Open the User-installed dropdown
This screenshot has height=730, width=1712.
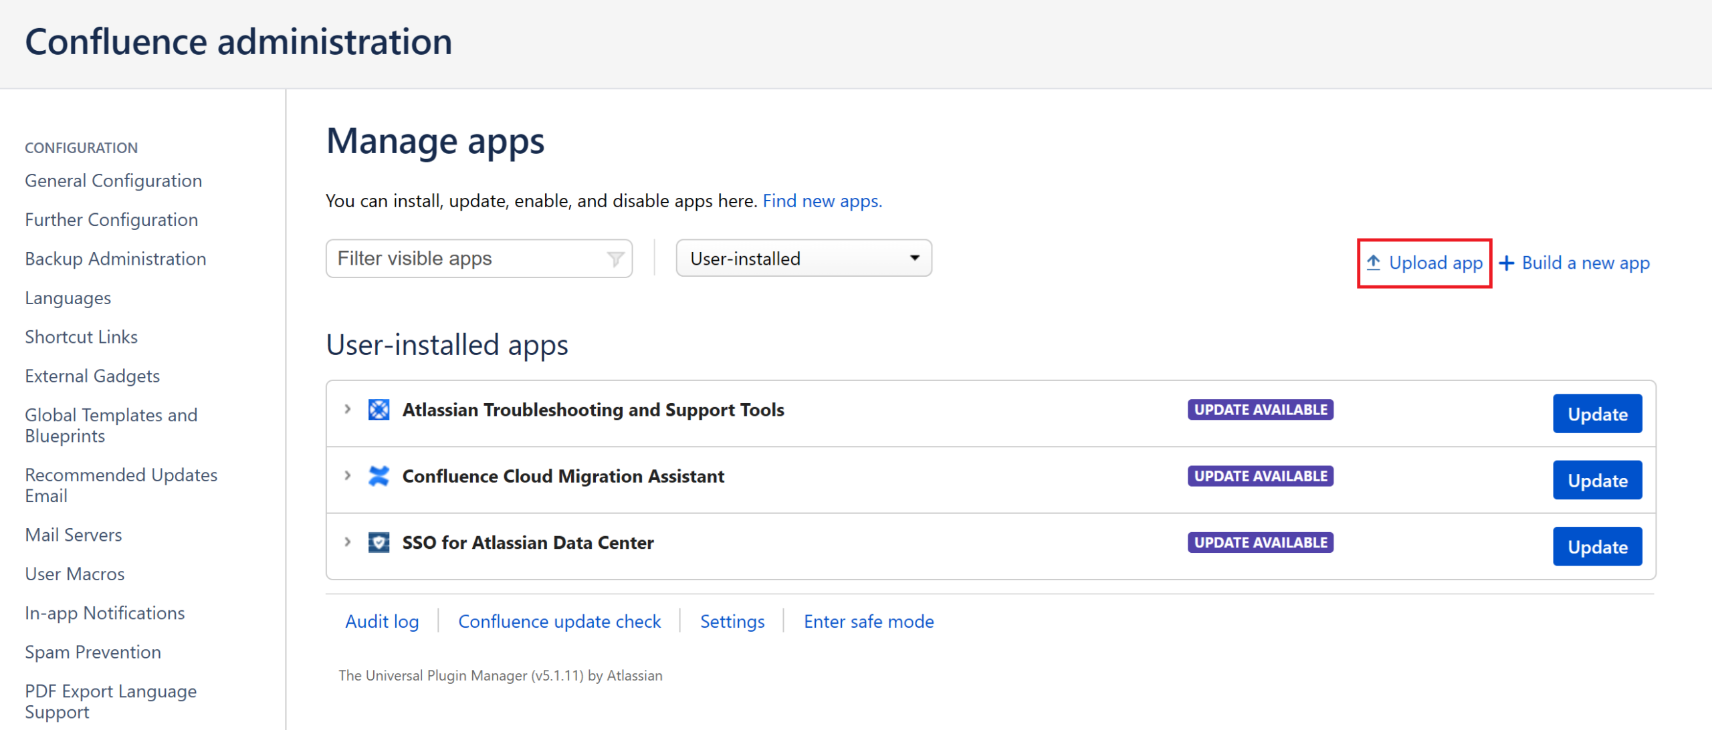tap(803, 259)
